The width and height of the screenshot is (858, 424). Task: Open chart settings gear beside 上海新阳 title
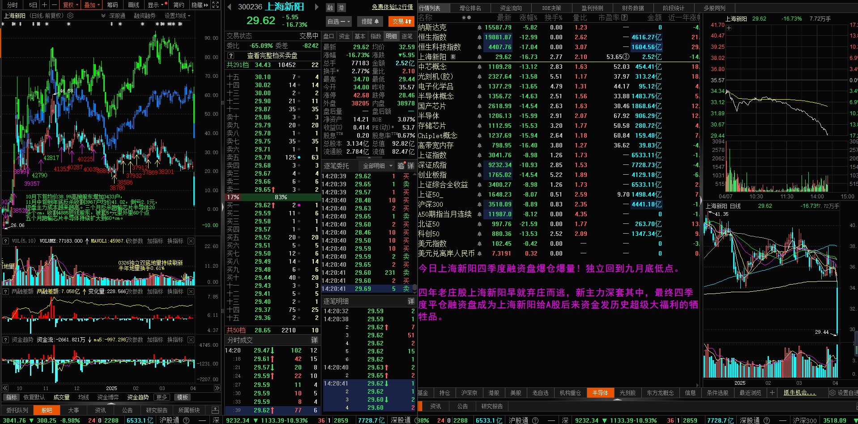pyautogui.click(x=70, y=16)
